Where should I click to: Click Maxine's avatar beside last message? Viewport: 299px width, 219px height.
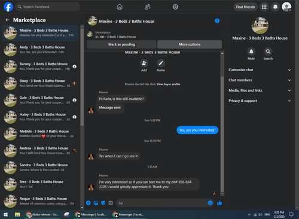[91, 187]
